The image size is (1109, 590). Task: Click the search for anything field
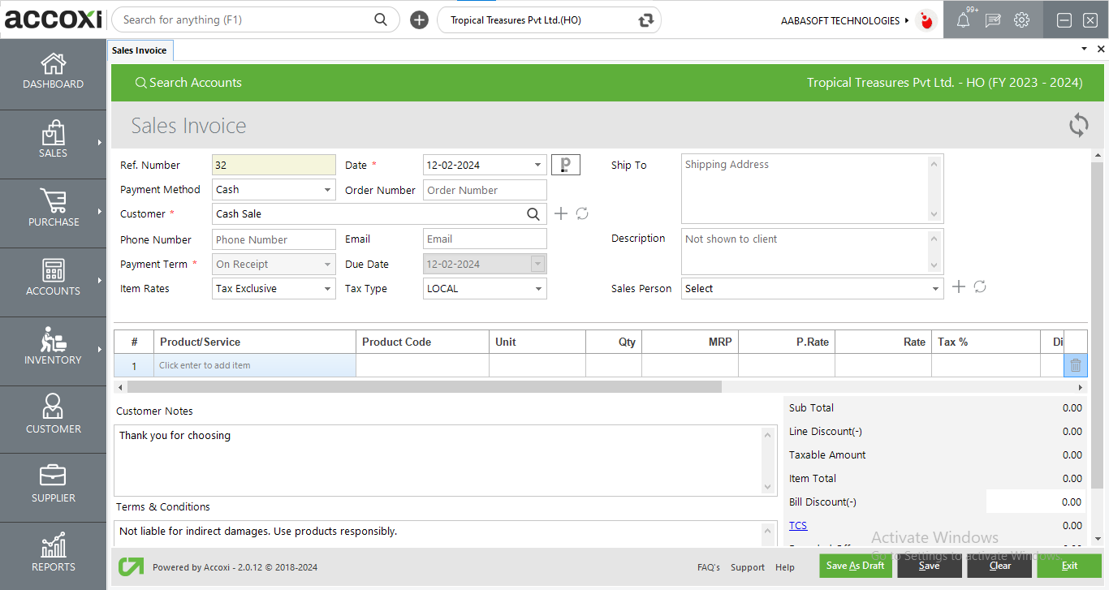click(x=244, y=19)
